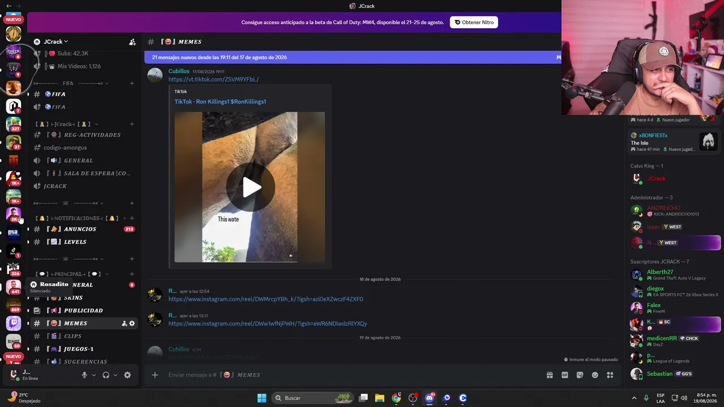724x407 pixels.
Task: Click the Obtener Nitro button
Action: (x=474, y=23)
